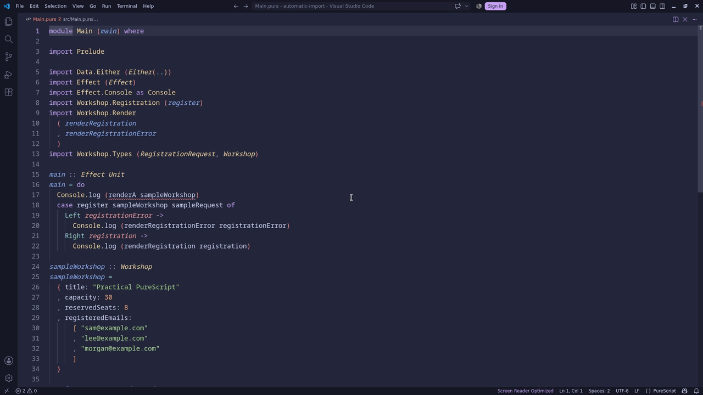Screen dimensions: 703x395
Task: Open the File menu
Action: click(19, 6)
